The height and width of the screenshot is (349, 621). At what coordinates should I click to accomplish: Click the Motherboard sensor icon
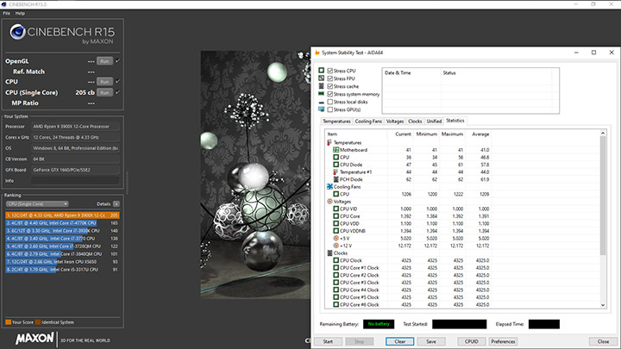click(x=336, y=151)
